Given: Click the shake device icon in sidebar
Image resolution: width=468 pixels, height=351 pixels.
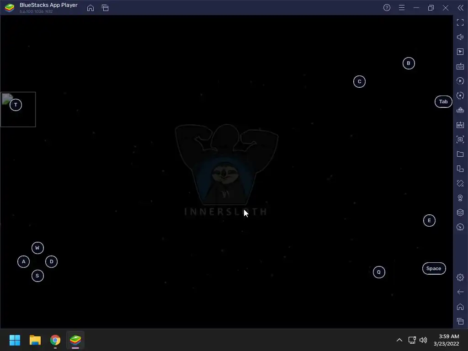Looking at the screenshot, I should (460, 183).
